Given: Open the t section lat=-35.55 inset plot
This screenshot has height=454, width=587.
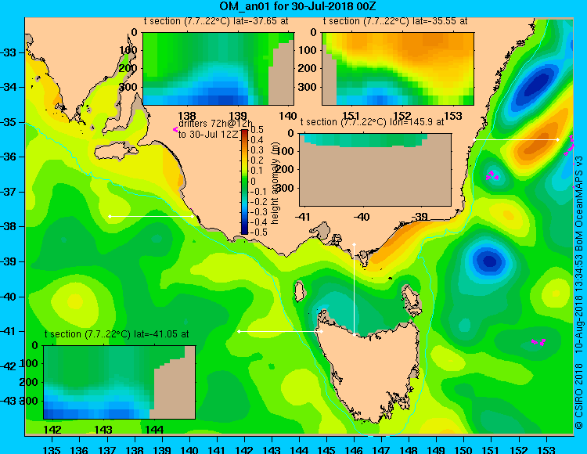Looking at the screenshot, I should coord(398,69).
